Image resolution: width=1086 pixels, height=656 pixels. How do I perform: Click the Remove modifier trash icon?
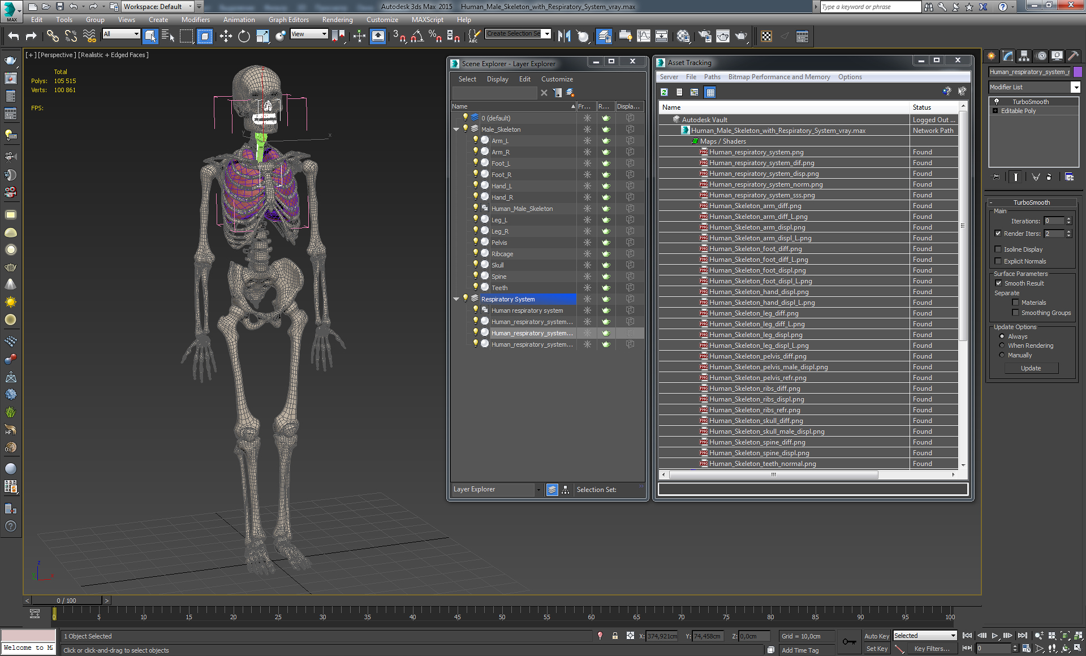pyautogui.click(x=1049, y=176)
